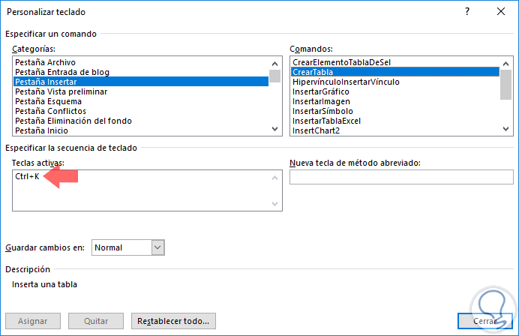Select Pestaña Entrada de blog category
Image resolution: width=519 pixels, height=336 pixels.
click(62, 72)
